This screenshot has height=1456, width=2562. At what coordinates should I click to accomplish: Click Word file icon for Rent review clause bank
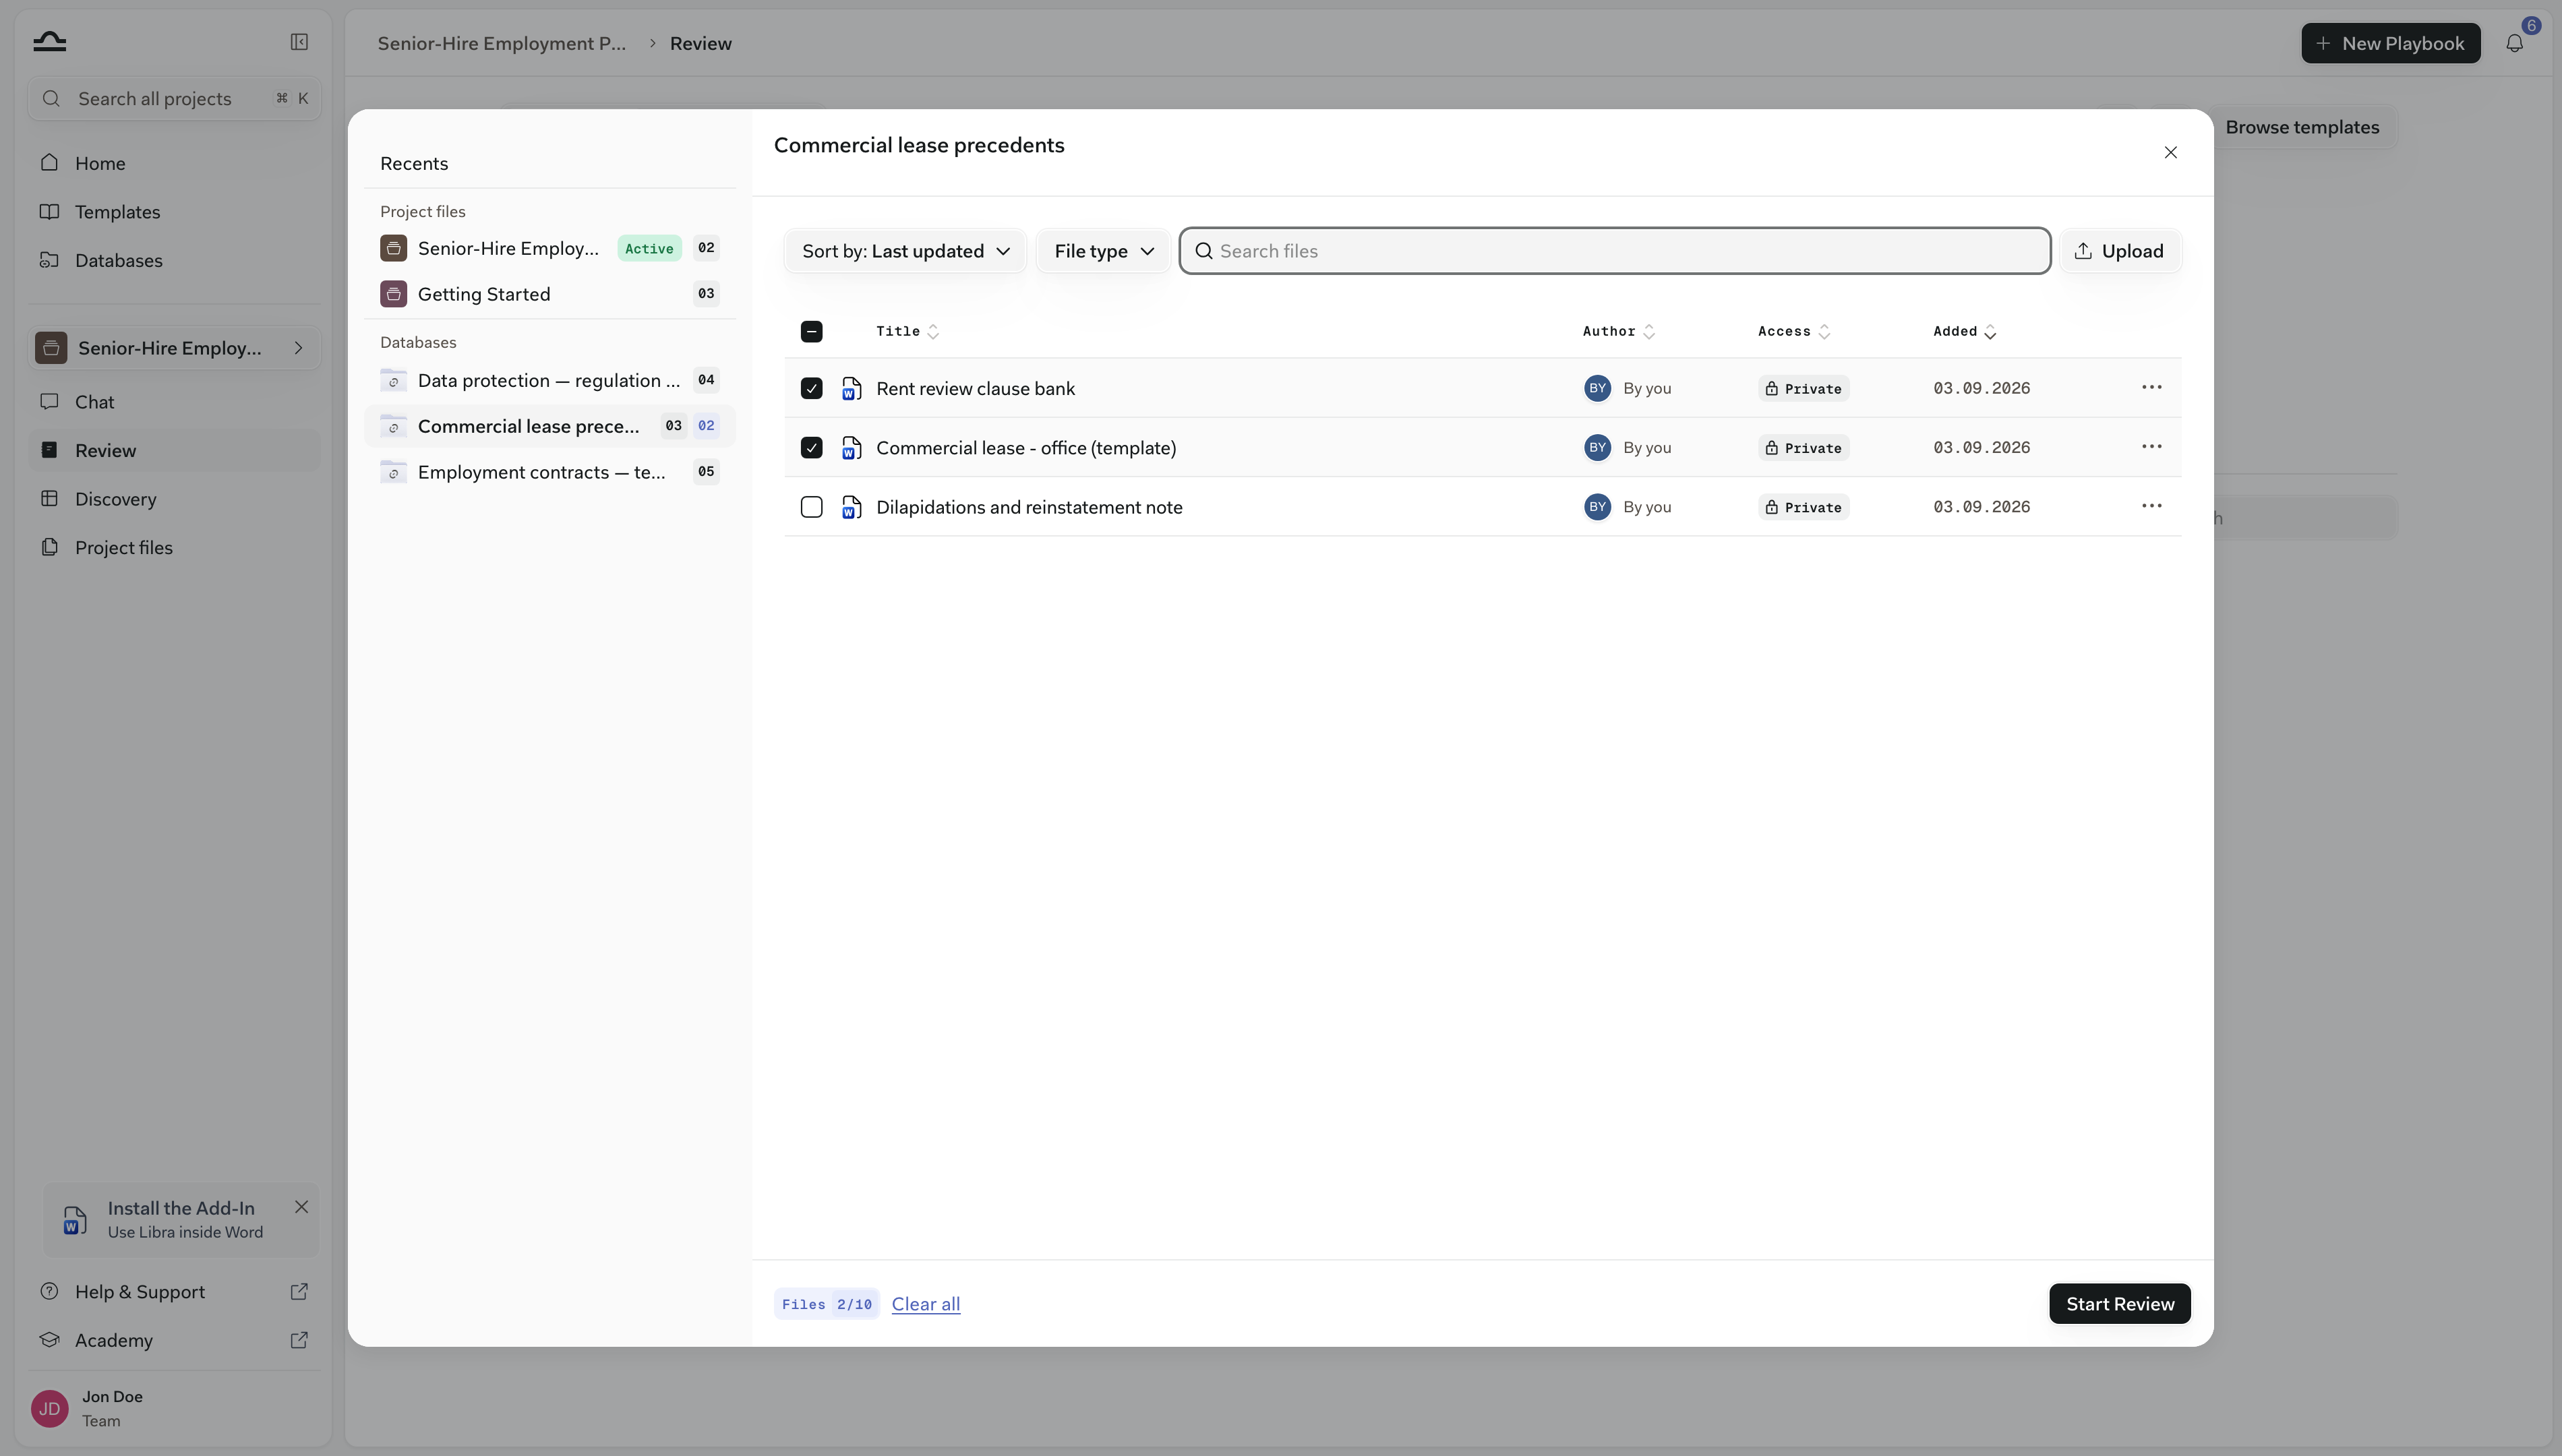coord(851,389)
